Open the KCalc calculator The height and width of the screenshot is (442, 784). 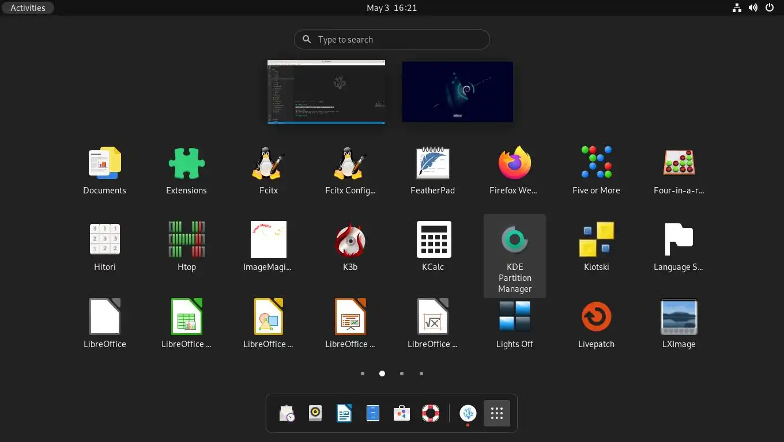(x=432, y=246)
